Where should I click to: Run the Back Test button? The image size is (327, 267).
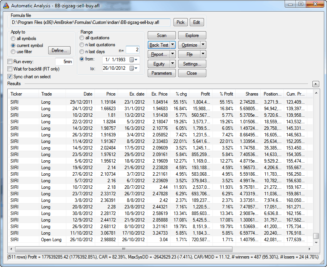pyautogui.click(x=159, y=45)
